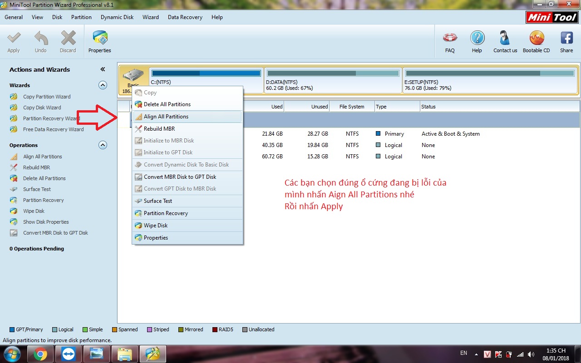This screenshot has width=581, height=363.
Task: Open File Explorer from the taskbar
Action: tap(125, 354)
